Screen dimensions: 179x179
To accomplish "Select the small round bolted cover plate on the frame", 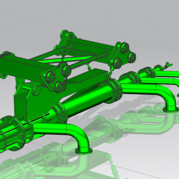I will pos(37,91).
